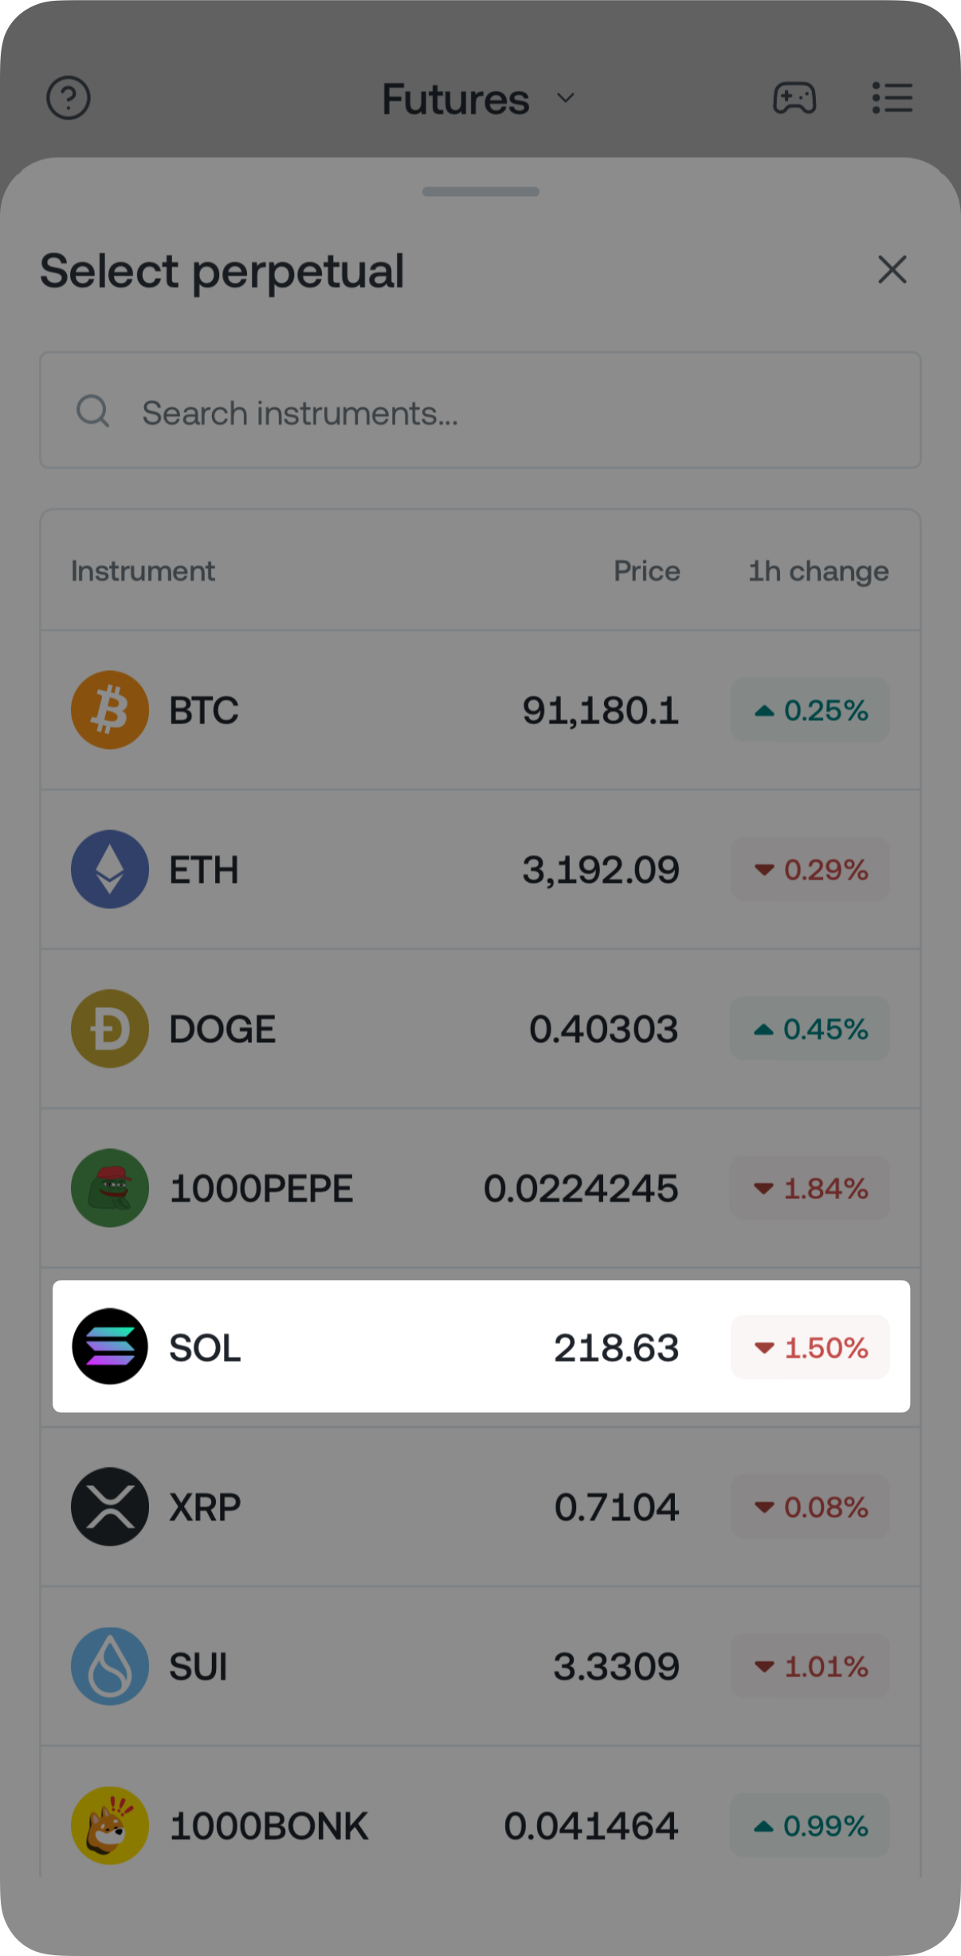Select the BTC coin icon
The width and height of the screenshot is (961, 1956).
[x=110, y=710]
